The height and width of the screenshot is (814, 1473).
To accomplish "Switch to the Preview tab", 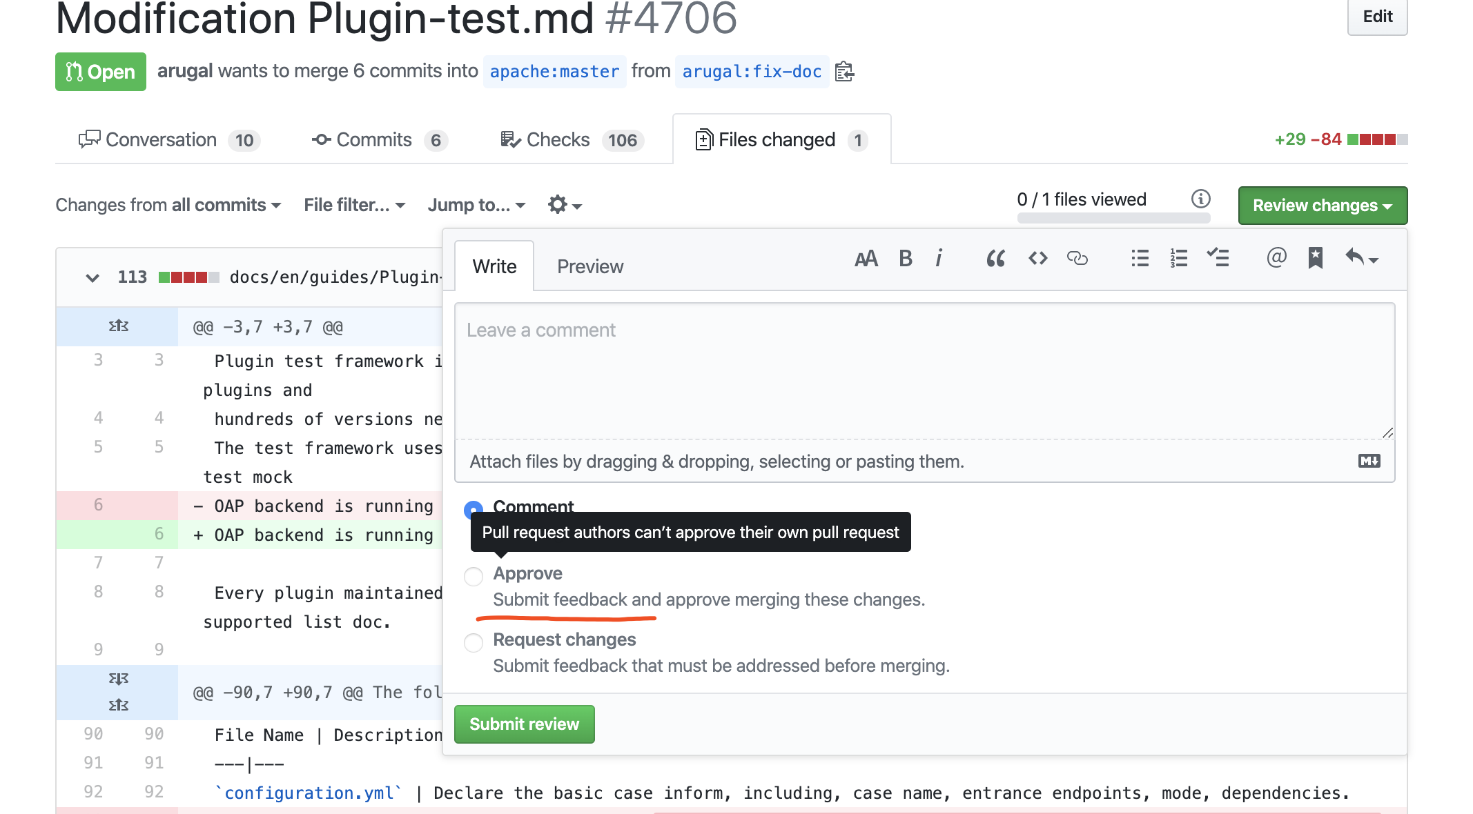I will click(x=590, y=267).
